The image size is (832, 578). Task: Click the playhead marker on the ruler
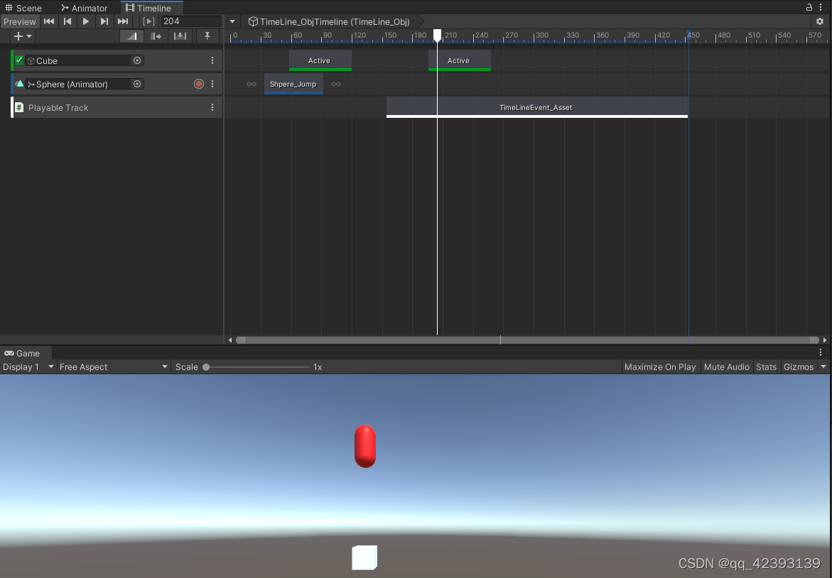click(x=437, y=36)
